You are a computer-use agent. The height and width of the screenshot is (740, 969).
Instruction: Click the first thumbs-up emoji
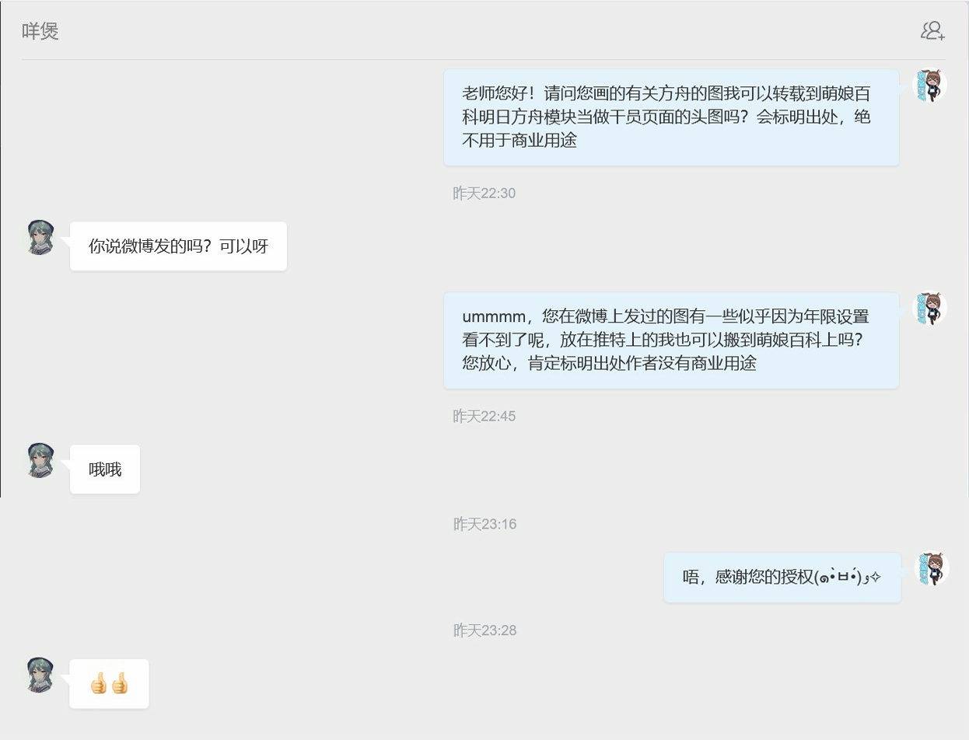[x=99, y=685]
